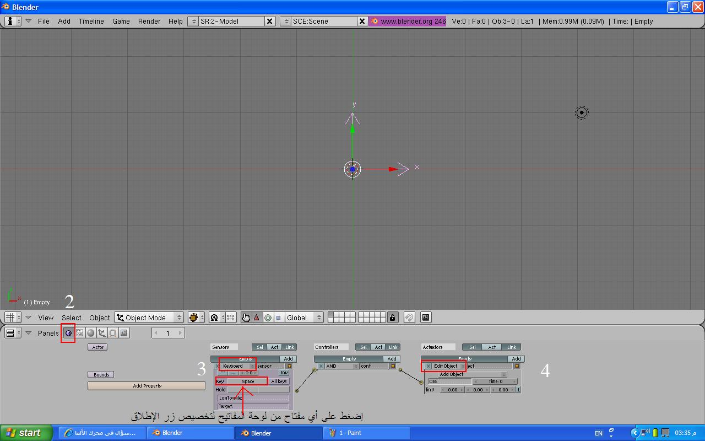Image resolution: width=705 pixels, height=441 pixels.
Task: Adjust the actuator Time: 0 field
Action: 495,381
